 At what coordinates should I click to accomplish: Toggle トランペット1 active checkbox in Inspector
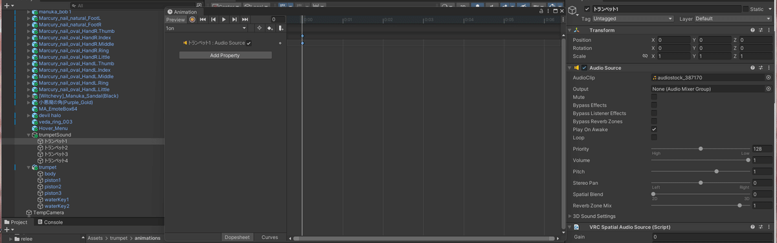click(x=587, y=9)
